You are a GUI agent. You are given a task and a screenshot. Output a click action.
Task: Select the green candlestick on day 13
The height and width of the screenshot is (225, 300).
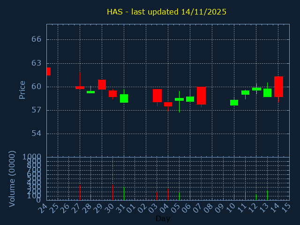[267, 93]
